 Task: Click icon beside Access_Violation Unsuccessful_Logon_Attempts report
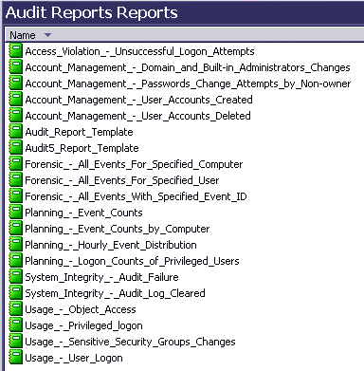(15, 51)
